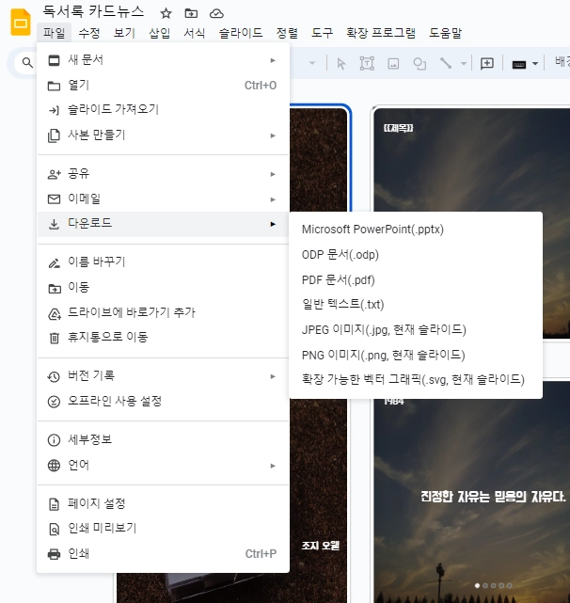Viewport: 570px width, 603px height.
Task: Download current slide as SVG vector graphic
Action: pyautogui.click(x=416, y=379)
